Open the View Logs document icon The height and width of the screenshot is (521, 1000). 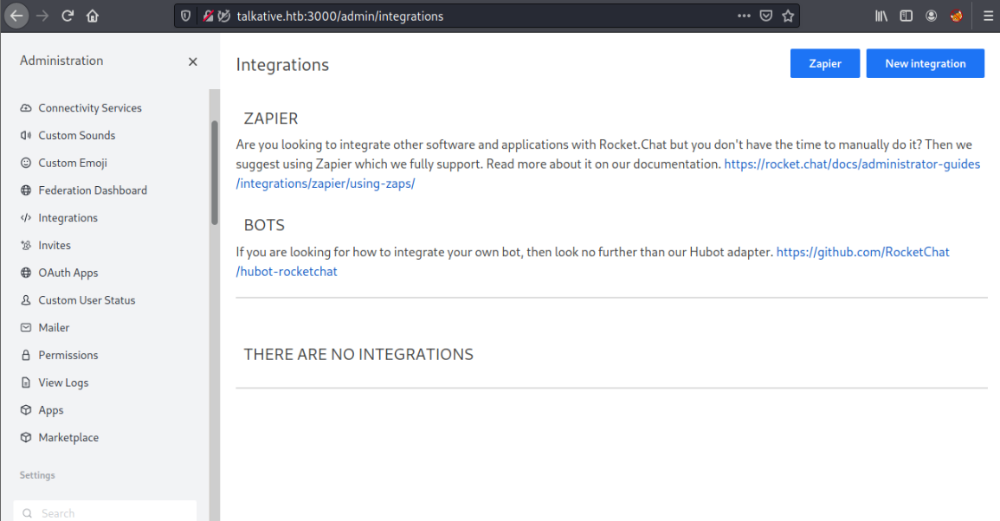tap(26, 383)
